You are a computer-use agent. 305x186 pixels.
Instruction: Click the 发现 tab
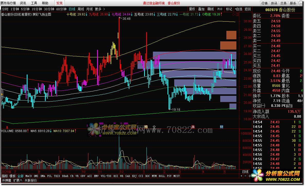[x=59, y=3]
